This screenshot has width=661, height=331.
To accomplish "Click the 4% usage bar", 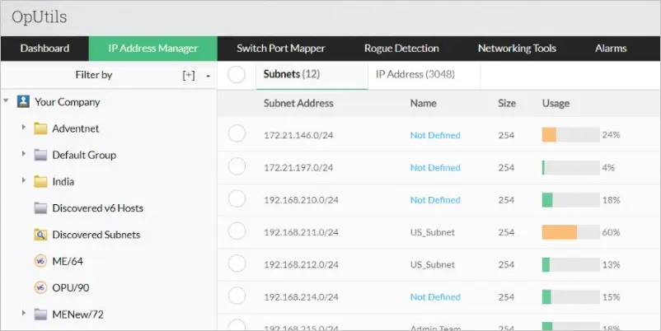I will point(571,168).
